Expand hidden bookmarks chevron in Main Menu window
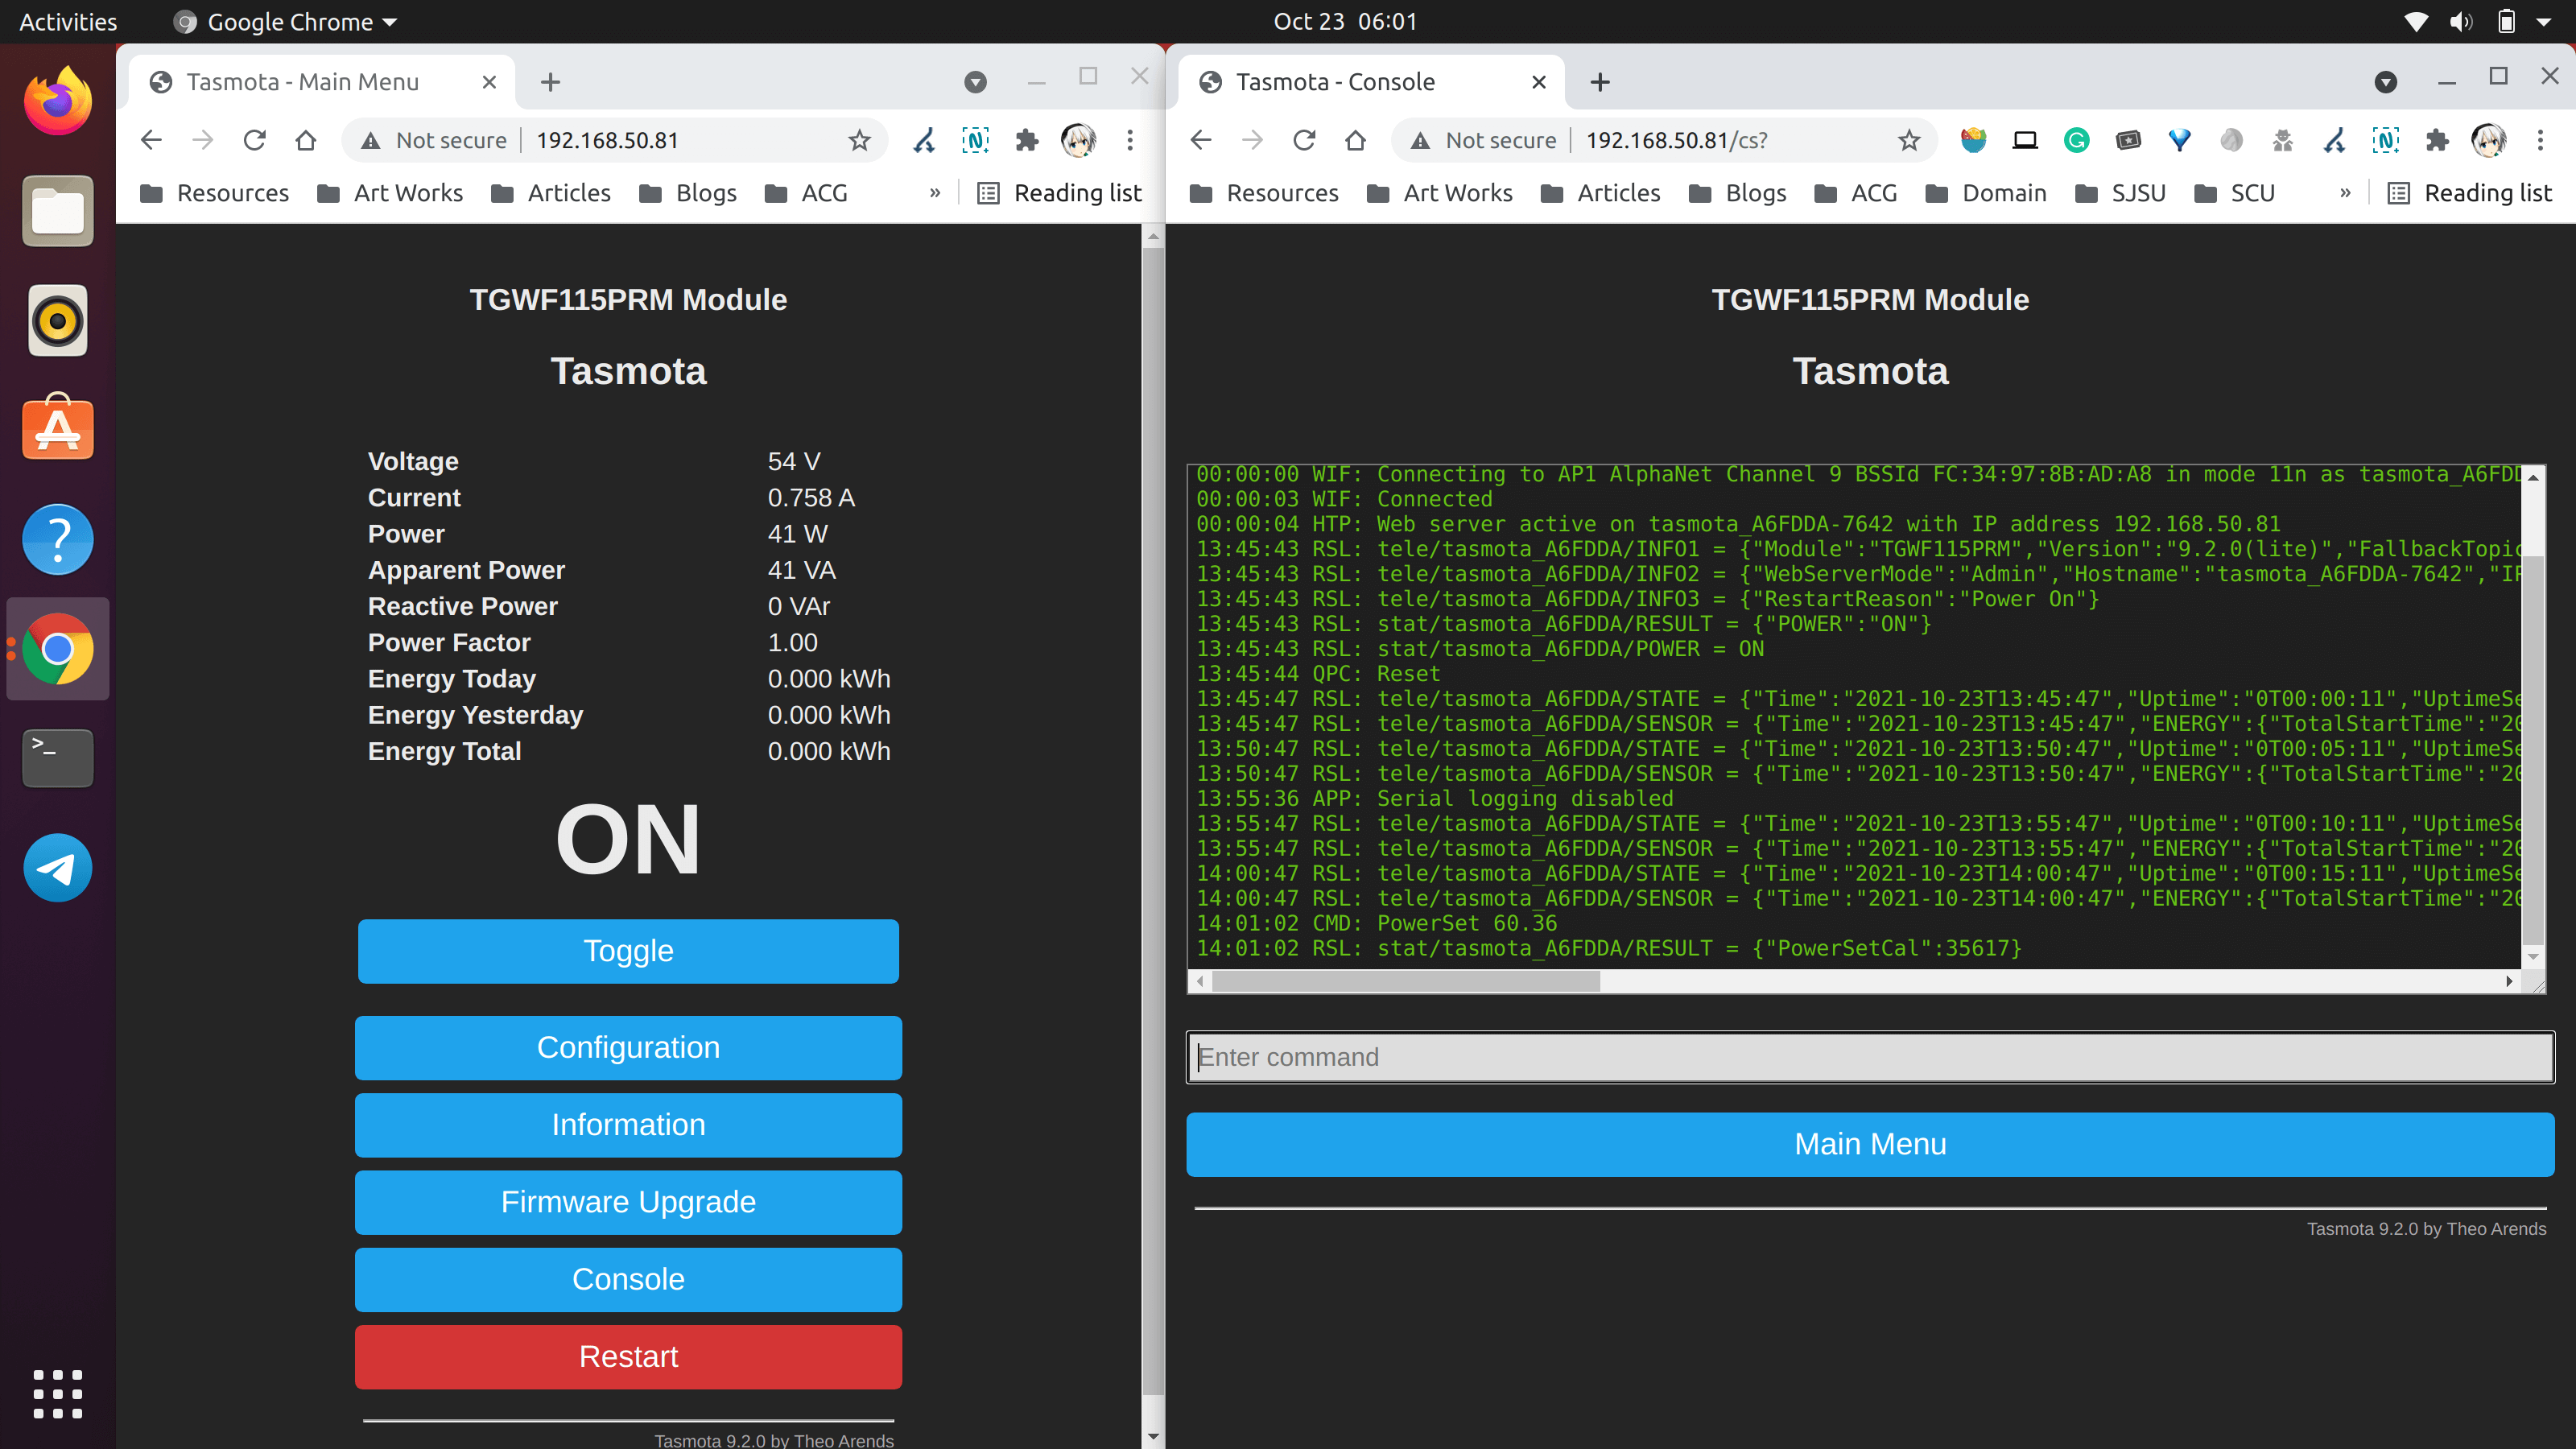Viewport: 2576px width, 1449px height. (x=935, y=193)
